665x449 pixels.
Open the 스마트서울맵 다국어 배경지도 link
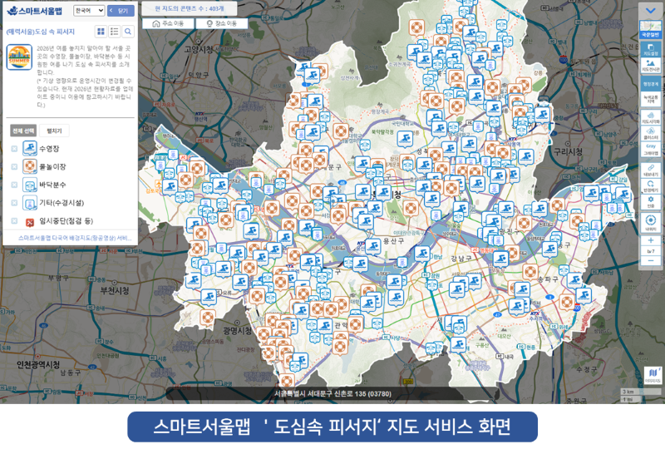pos(75,238)
